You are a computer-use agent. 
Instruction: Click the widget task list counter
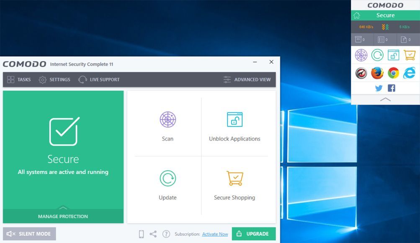pyautogui.click(x=383, y=40)
